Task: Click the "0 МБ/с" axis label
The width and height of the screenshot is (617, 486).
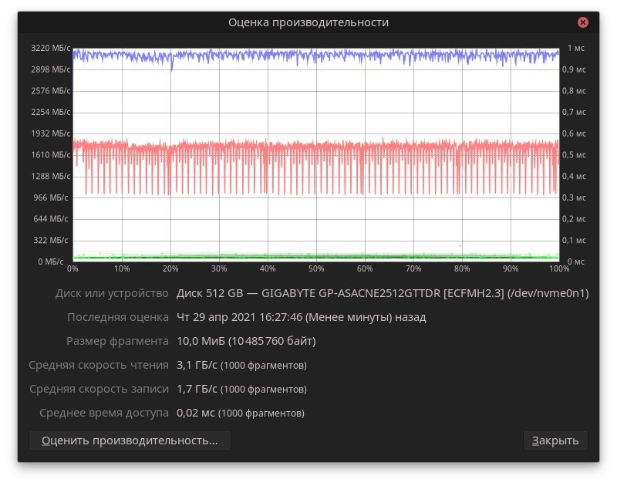Action: pyautogui.click(x=51, y=262)
